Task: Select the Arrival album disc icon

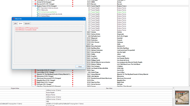Action: [x=36, y=2]
